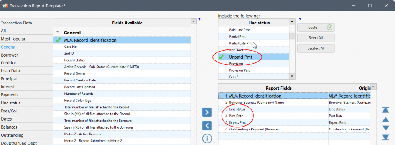Add selected field with right arrow button
The image size is (395, 145).
click(207, 112)
